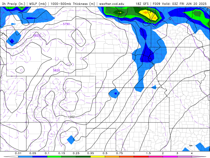Pick the light blue 0.01–0.05 color bar segment
The image size is (210, 158).
pyautogui.click(x=25, y=157)
